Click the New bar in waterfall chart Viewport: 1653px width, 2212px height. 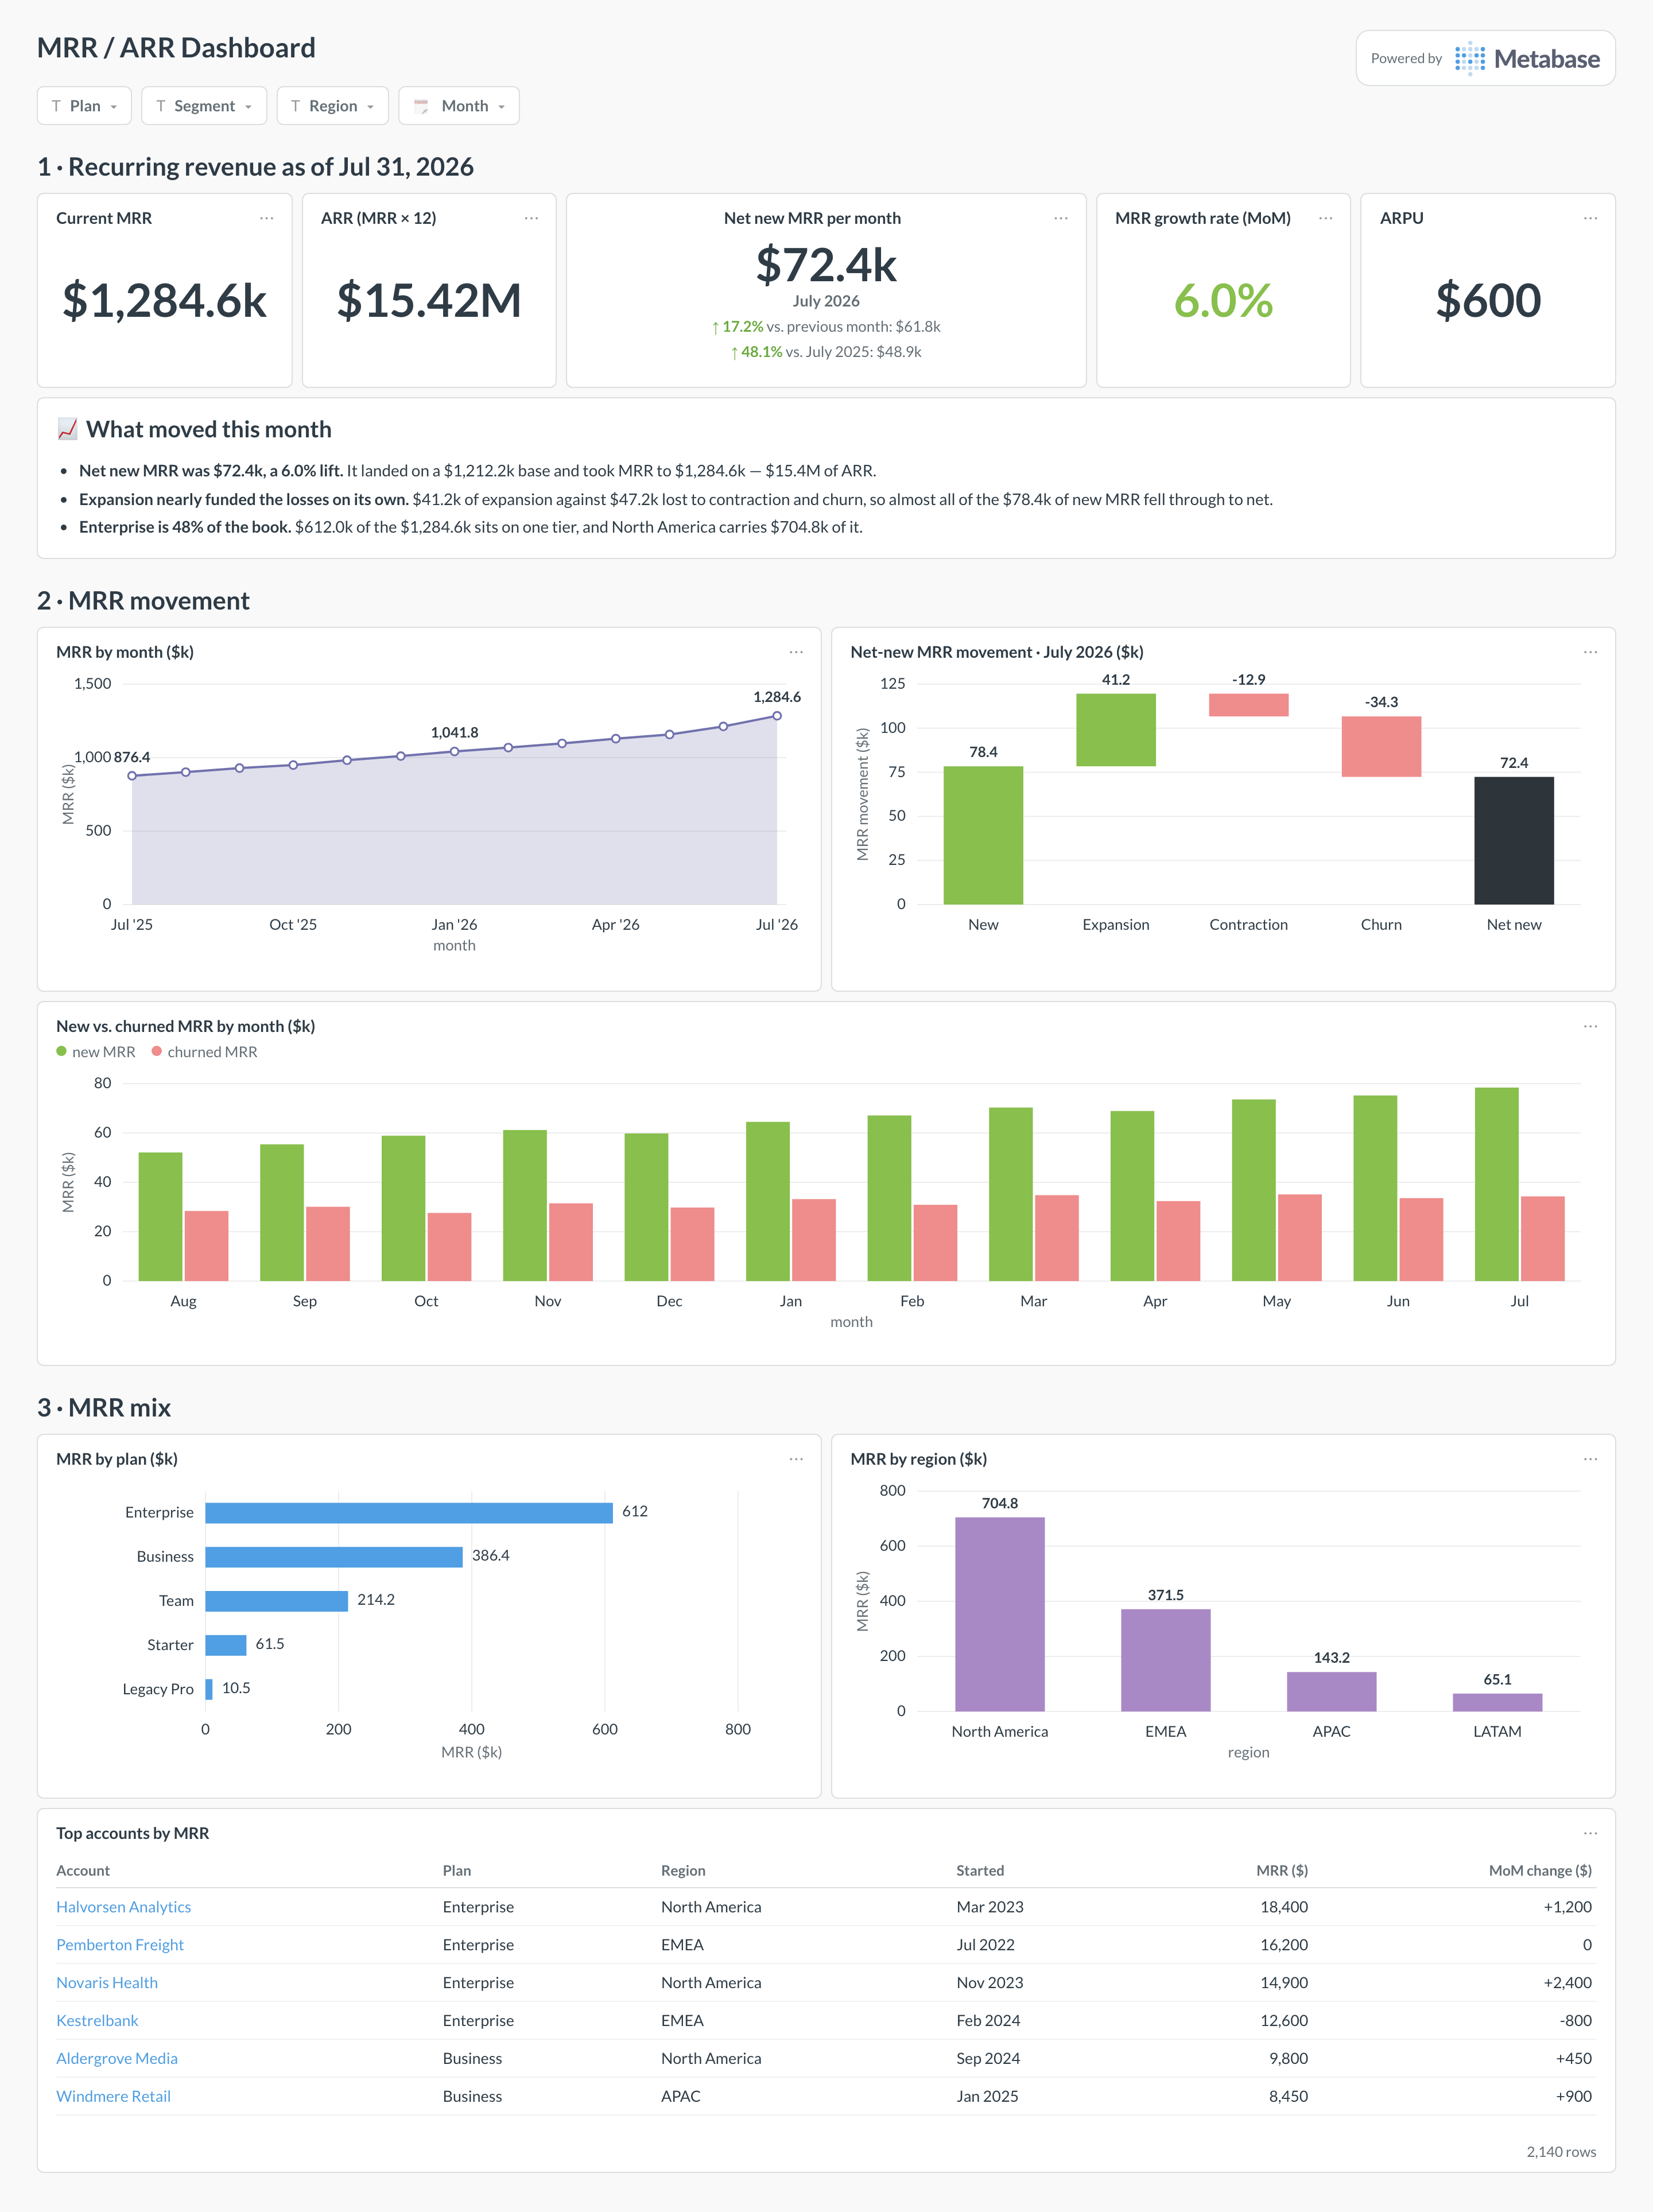pyautogui.click(x=983, y=835)
